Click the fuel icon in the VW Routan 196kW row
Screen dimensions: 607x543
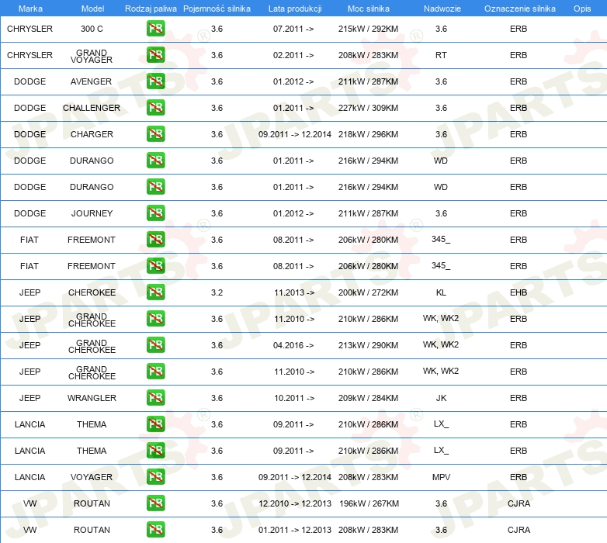pyautogui.click(x=155, y=503)
